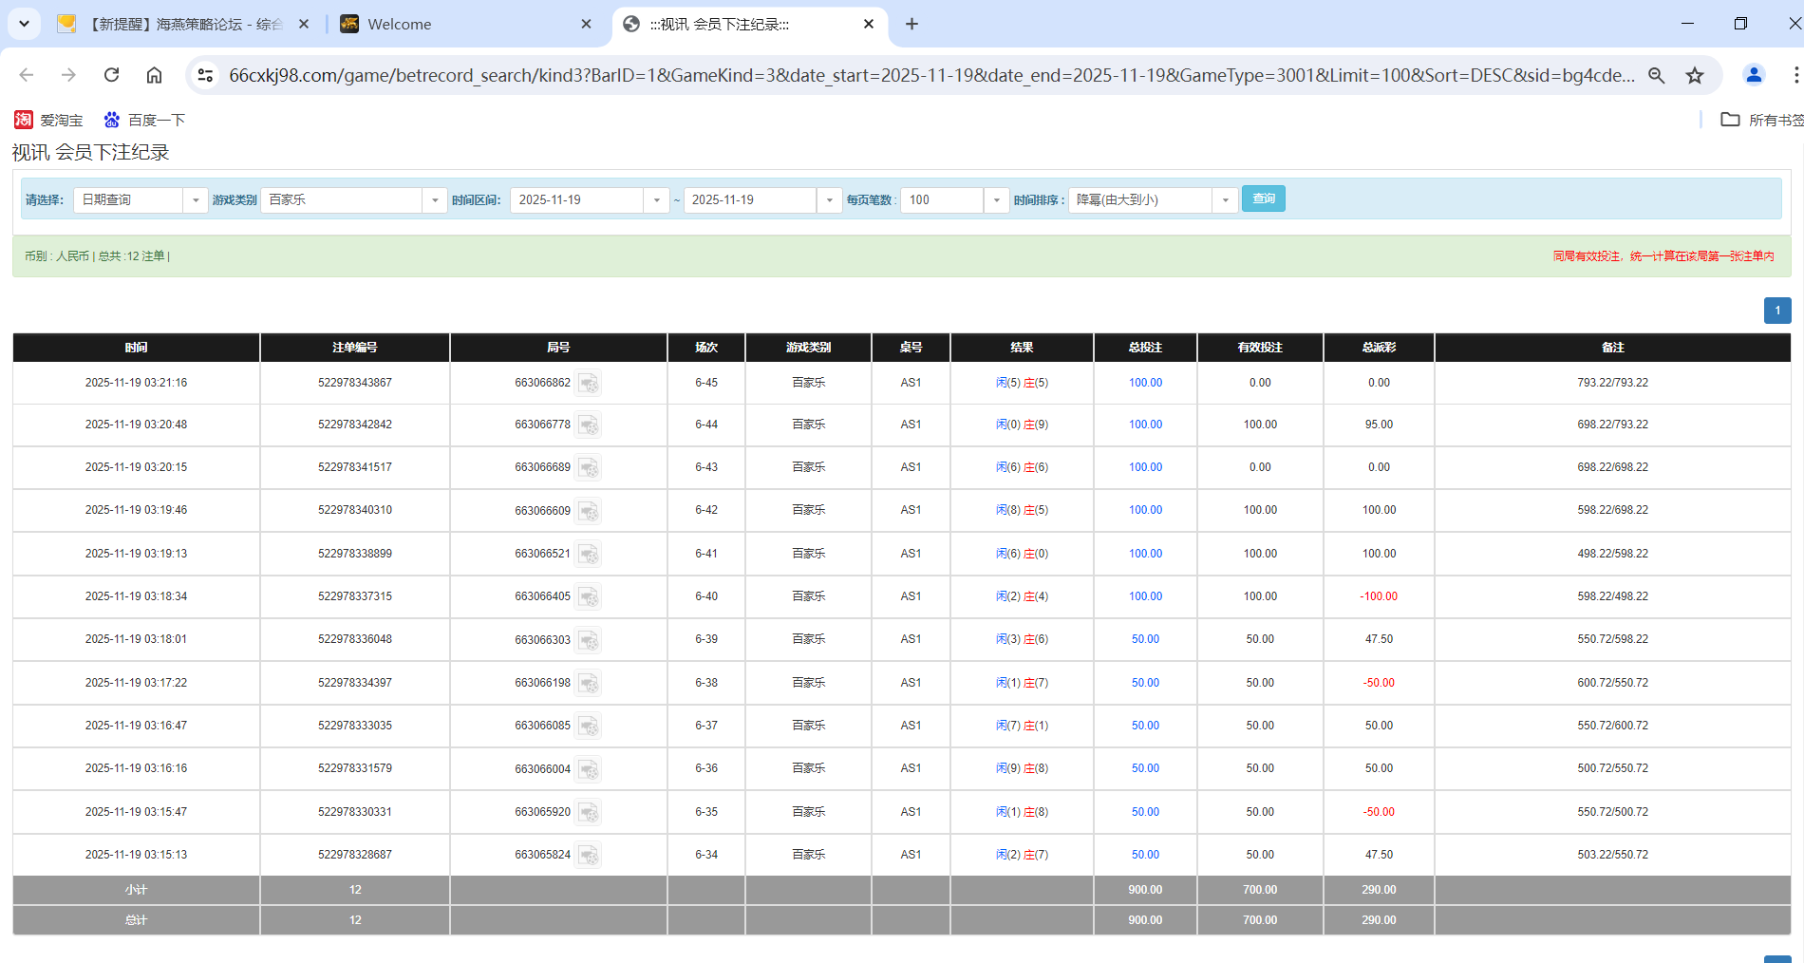The height and width of the screenshot is (963, 1804).
Task: Click the 查询 search button
Action: (1263, 198)
